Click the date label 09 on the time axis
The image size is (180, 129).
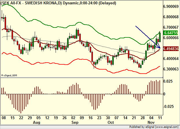(82, 118)
